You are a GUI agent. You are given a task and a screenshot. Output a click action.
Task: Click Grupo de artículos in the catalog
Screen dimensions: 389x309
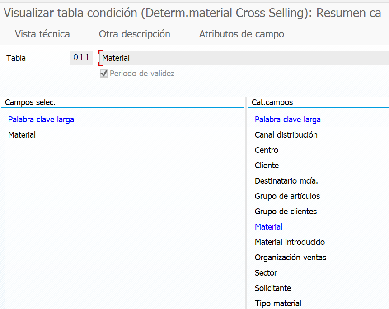(287, 196)
